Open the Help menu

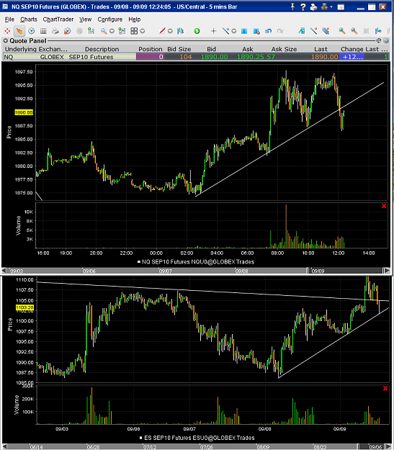135,19
